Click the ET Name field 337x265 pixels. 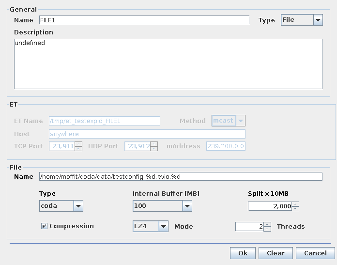tap(104, 121)
